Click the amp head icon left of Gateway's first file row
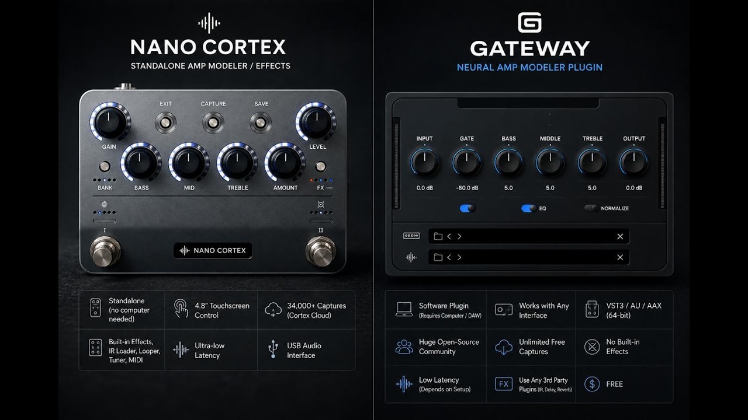748x420 pixels. point(411,236)
